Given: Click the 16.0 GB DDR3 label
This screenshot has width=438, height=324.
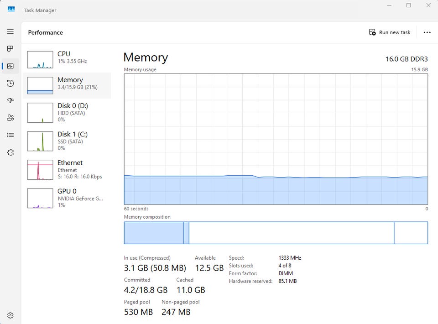Looking at the screenshot, I should pyautogui.click(x=407, y=59).
